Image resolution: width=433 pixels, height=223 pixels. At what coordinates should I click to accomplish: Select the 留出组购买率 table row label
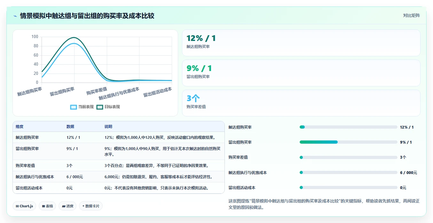(27, 149)
